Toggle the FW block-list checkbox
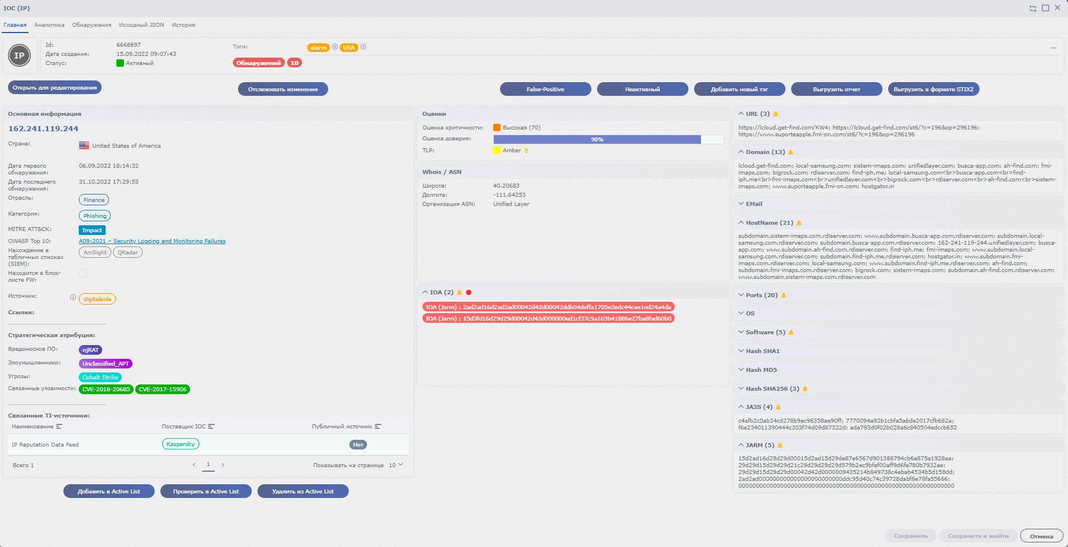This screenshot has width=1068, height=547. (x=83, y=273)
